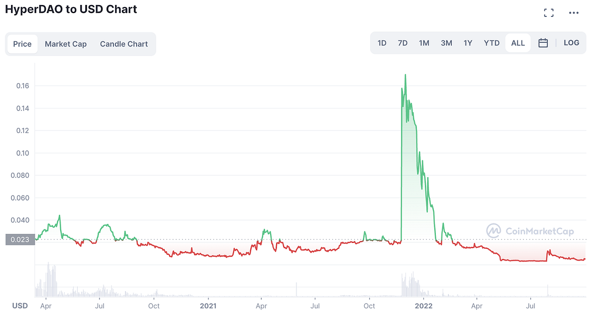The width and height of the screenshot is (597, 313).
Task: Select the ALL time range
Action: (518, 43)
